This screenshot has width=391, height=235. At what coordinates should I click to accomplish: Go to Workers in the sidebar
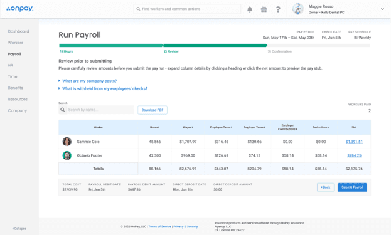pyautogui.click(x=16, y=43)
